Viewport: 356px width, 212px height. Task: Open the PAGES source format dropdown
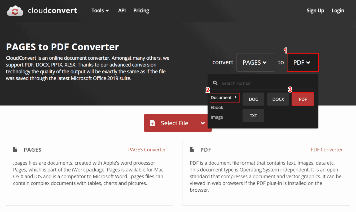click(x=256, y=63)
